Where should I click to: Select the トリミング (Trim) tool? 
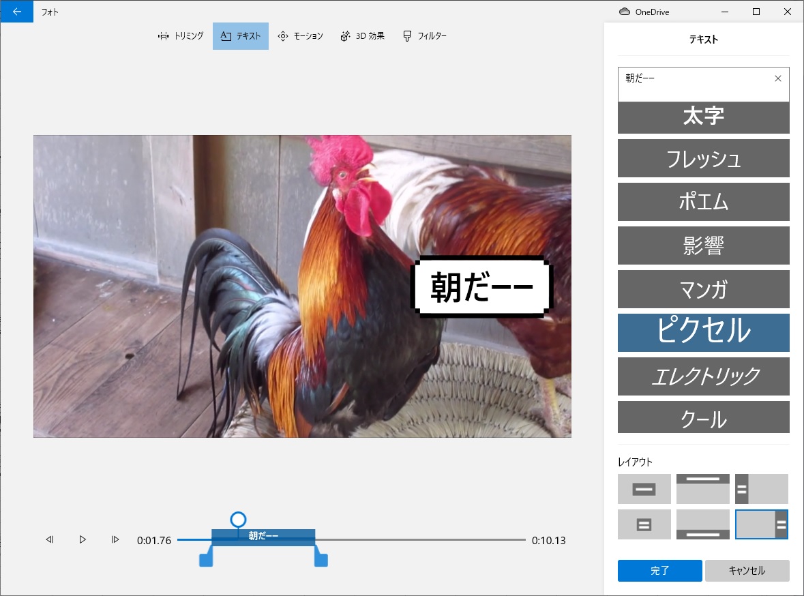[181, 35]
